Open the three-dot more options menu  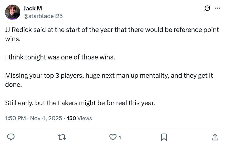[217, 8]
